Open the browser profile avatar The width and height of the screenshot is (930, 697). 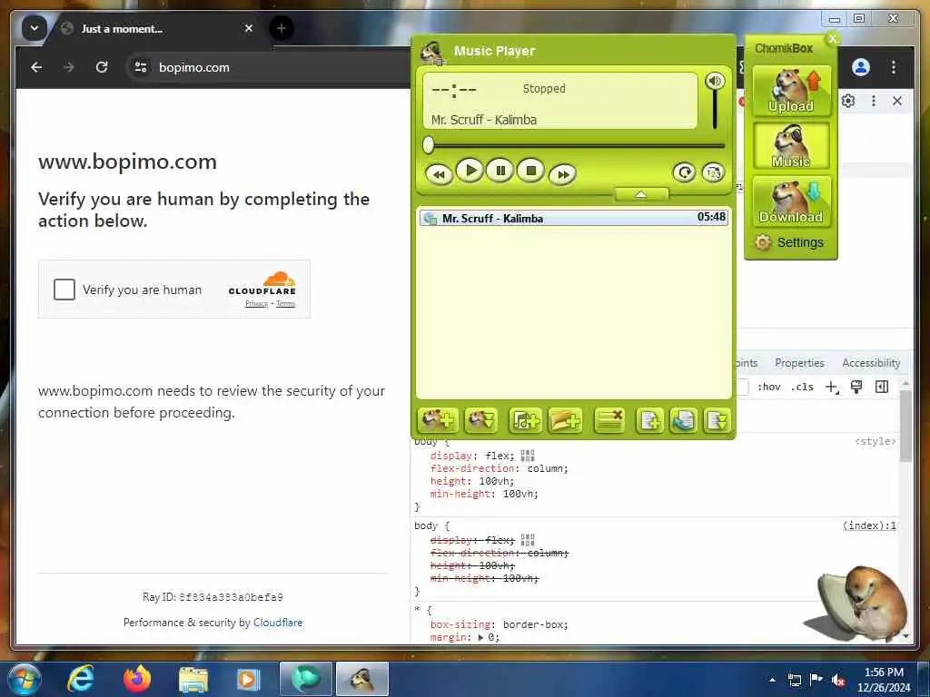[x=861, y=67]
